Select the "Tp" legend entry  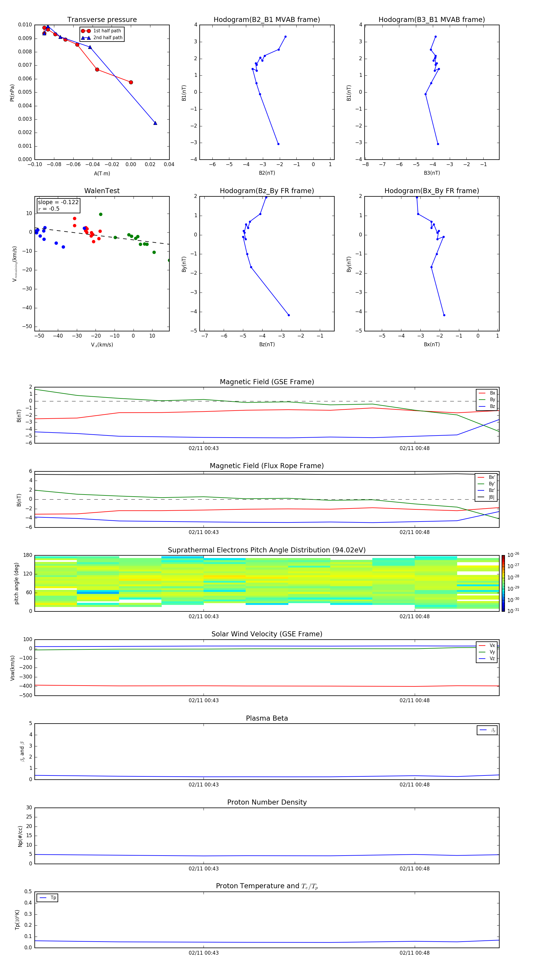point(48,898)
